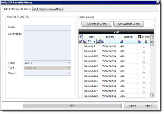Toggle the IsSelect header checkbox
Image resolution: width=164 pixels, height=114 pixels.
coord(139,37)
